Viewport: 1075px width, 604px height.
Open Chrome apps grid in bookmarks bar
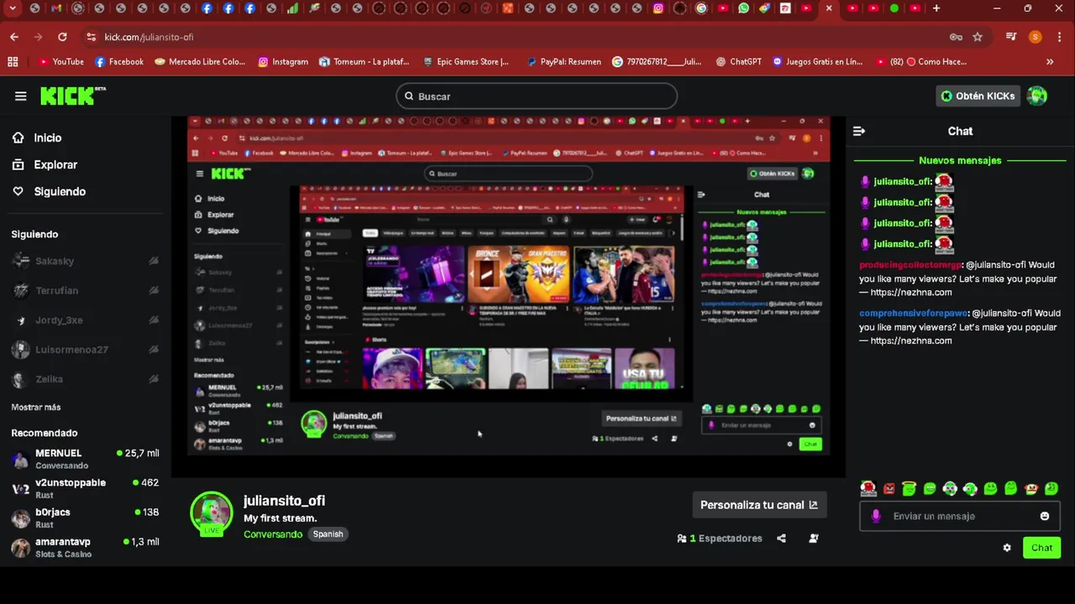(x=13, y=61)
